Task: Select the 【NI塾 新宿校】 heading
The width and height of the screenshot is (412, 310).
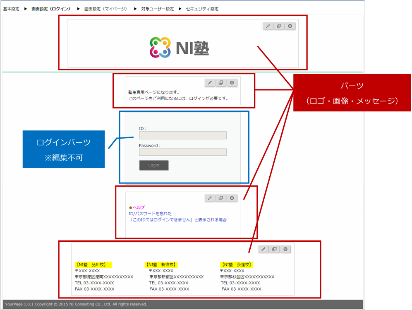Action: (161, 264)
